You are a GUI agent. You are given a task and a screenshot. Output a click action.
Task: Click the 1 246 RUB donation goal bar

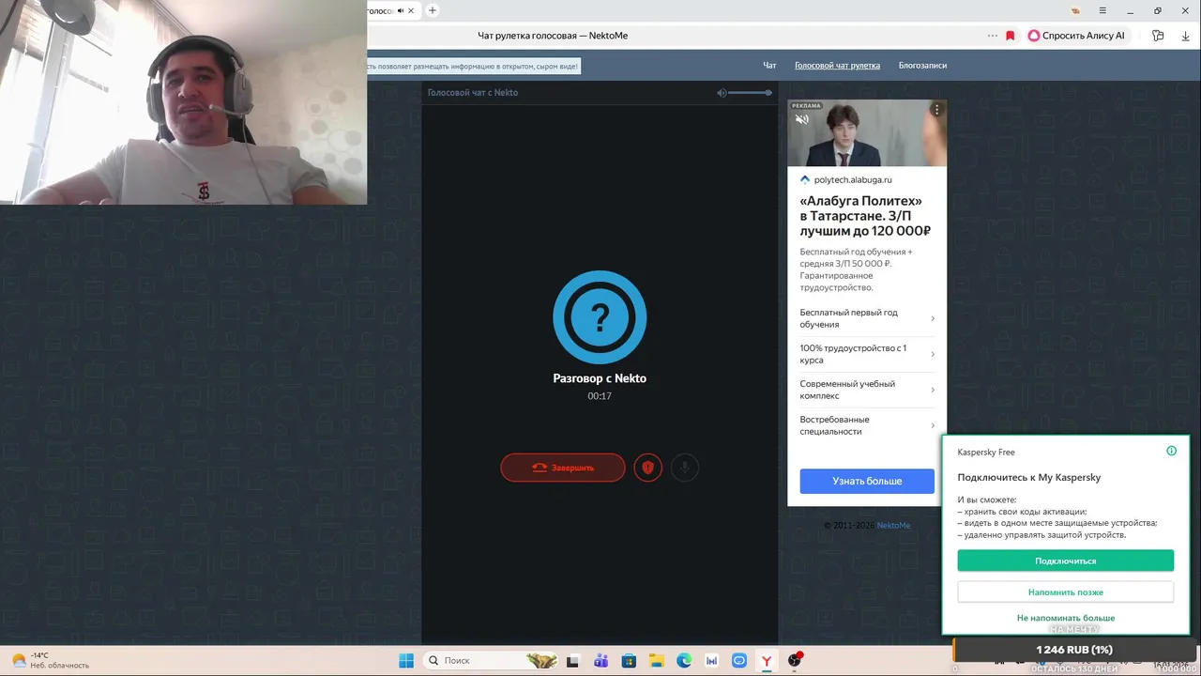(x=1076, y=650)
